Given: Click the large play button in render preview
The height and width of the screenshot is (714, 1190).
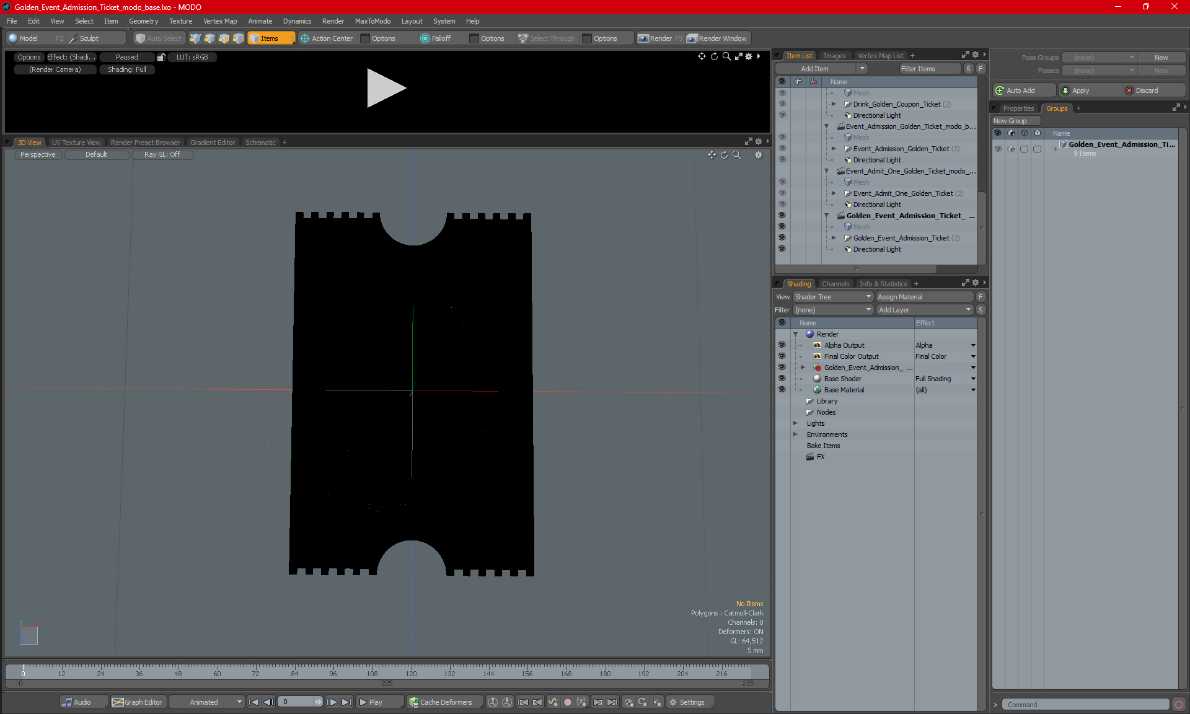Looking at the screenshot, I should [x=386, y=88].
